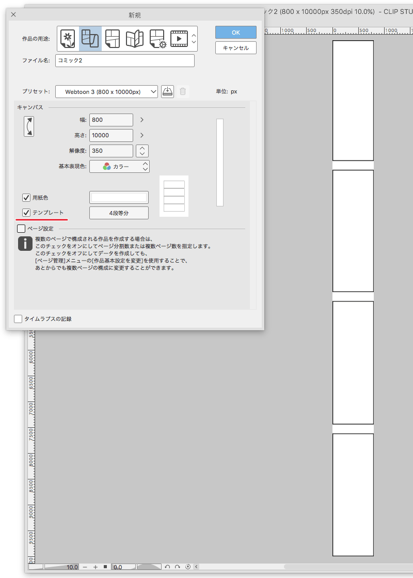The height and width of the screenshot is (578, 413).
Task: Click the paper color swatch
Action: tap(119, 197)
